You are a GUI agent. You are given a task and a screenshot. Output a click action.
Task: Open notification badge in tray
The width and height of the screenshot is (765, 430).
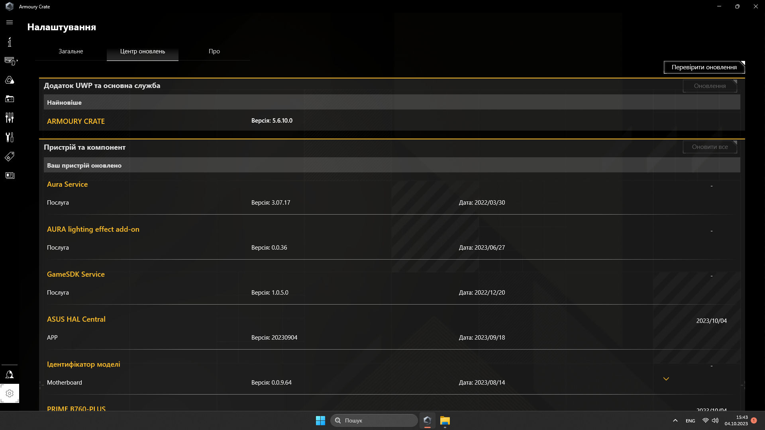coord(753,420)
